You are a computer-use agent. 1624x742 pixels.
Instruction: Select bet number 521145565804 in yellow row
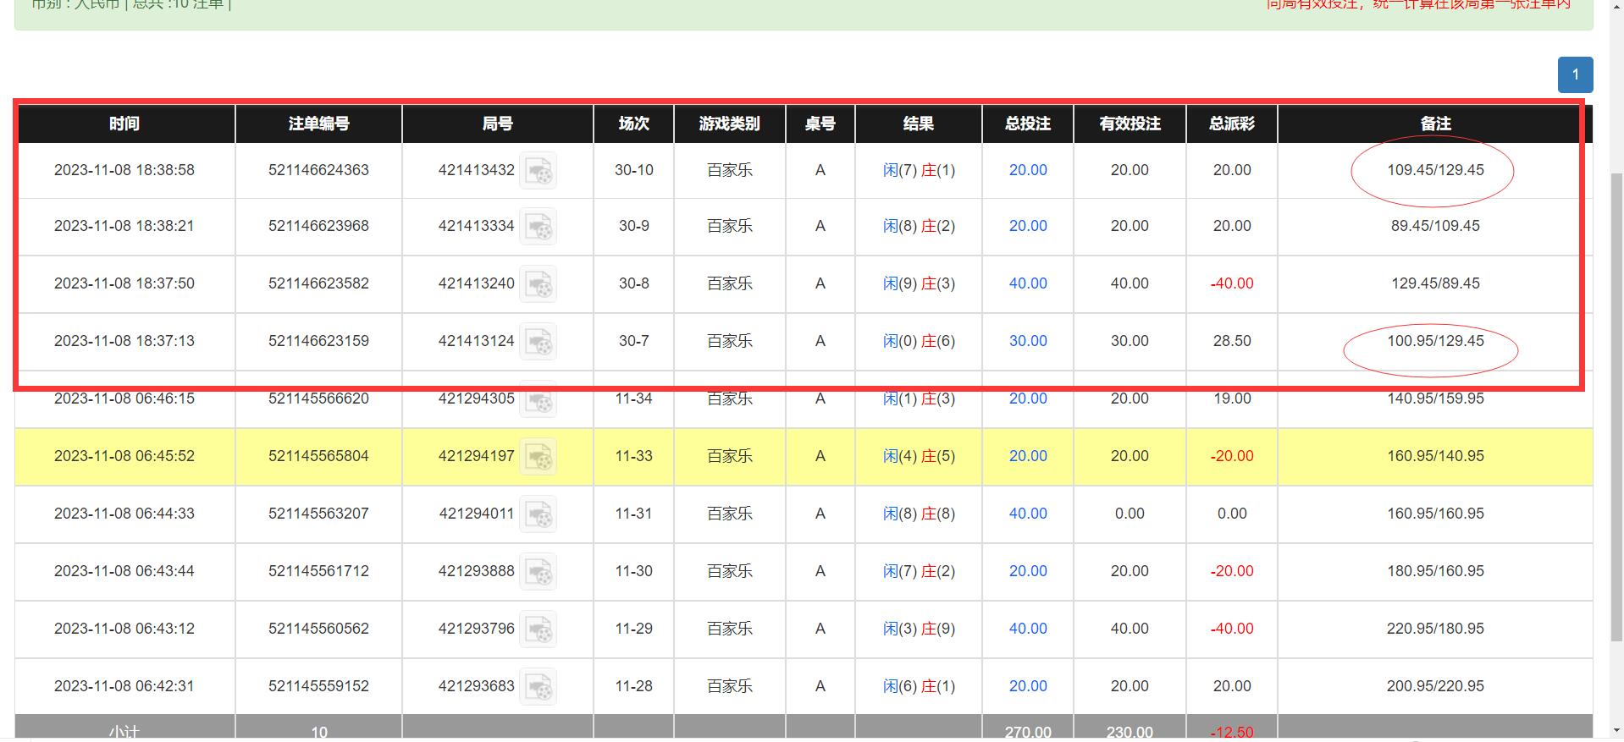318,456
